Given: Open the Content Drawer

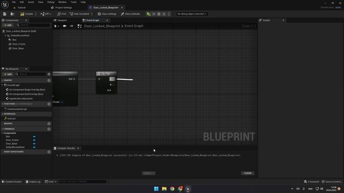Looking at the screenshot, I should pyautogui.click(x=12, y=182).
